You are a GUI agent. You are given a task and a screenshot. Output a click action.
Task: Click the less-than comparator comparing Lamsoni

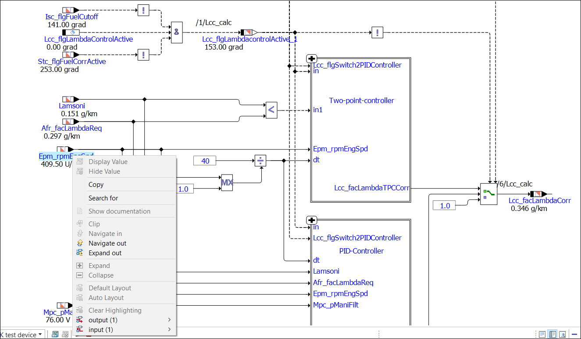click(271, 110)
